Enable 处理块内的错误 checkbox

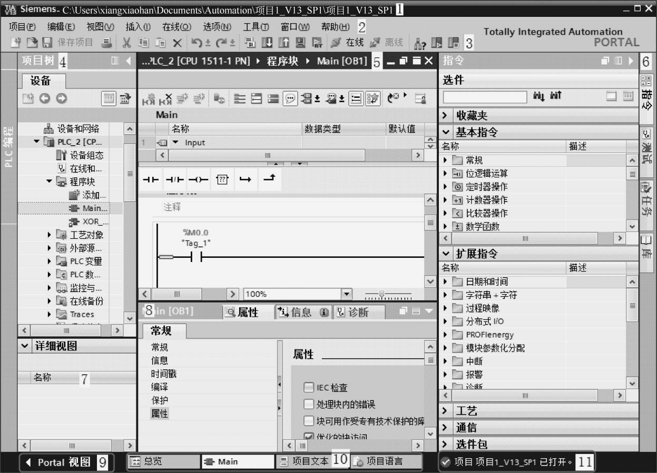click(309, 405)
